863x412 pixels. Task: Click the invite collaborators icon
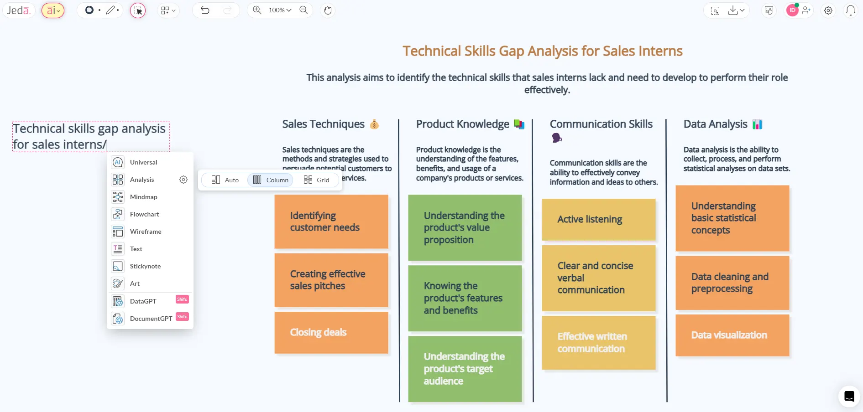coord(806,10)
